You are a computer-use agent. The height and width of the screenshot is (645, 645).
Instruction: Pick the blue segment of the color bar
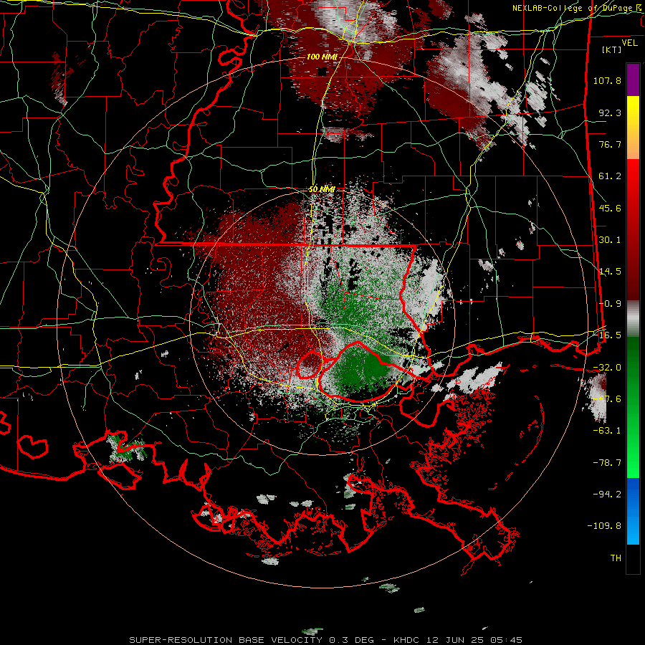(x=633, y=511)
